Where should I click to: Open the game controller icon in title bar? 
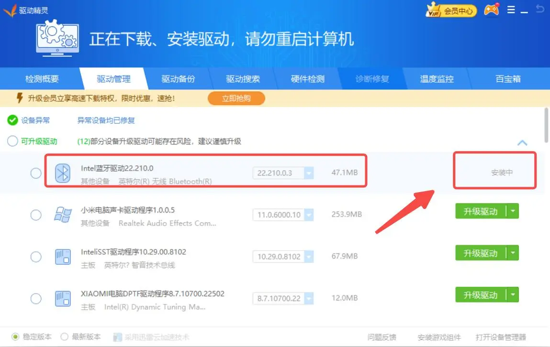pyautogui.click(x=491, y=10)
